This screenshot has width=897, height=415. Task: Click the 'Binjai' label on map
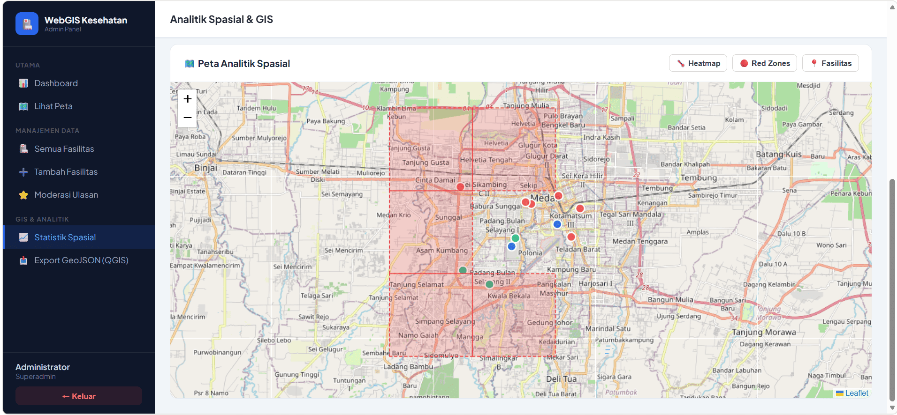point(205,168)
